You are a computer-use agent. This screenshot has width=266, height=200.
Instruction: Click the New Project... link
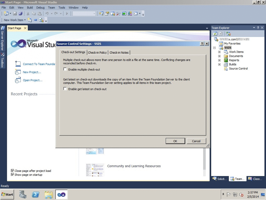click(32, 72)
